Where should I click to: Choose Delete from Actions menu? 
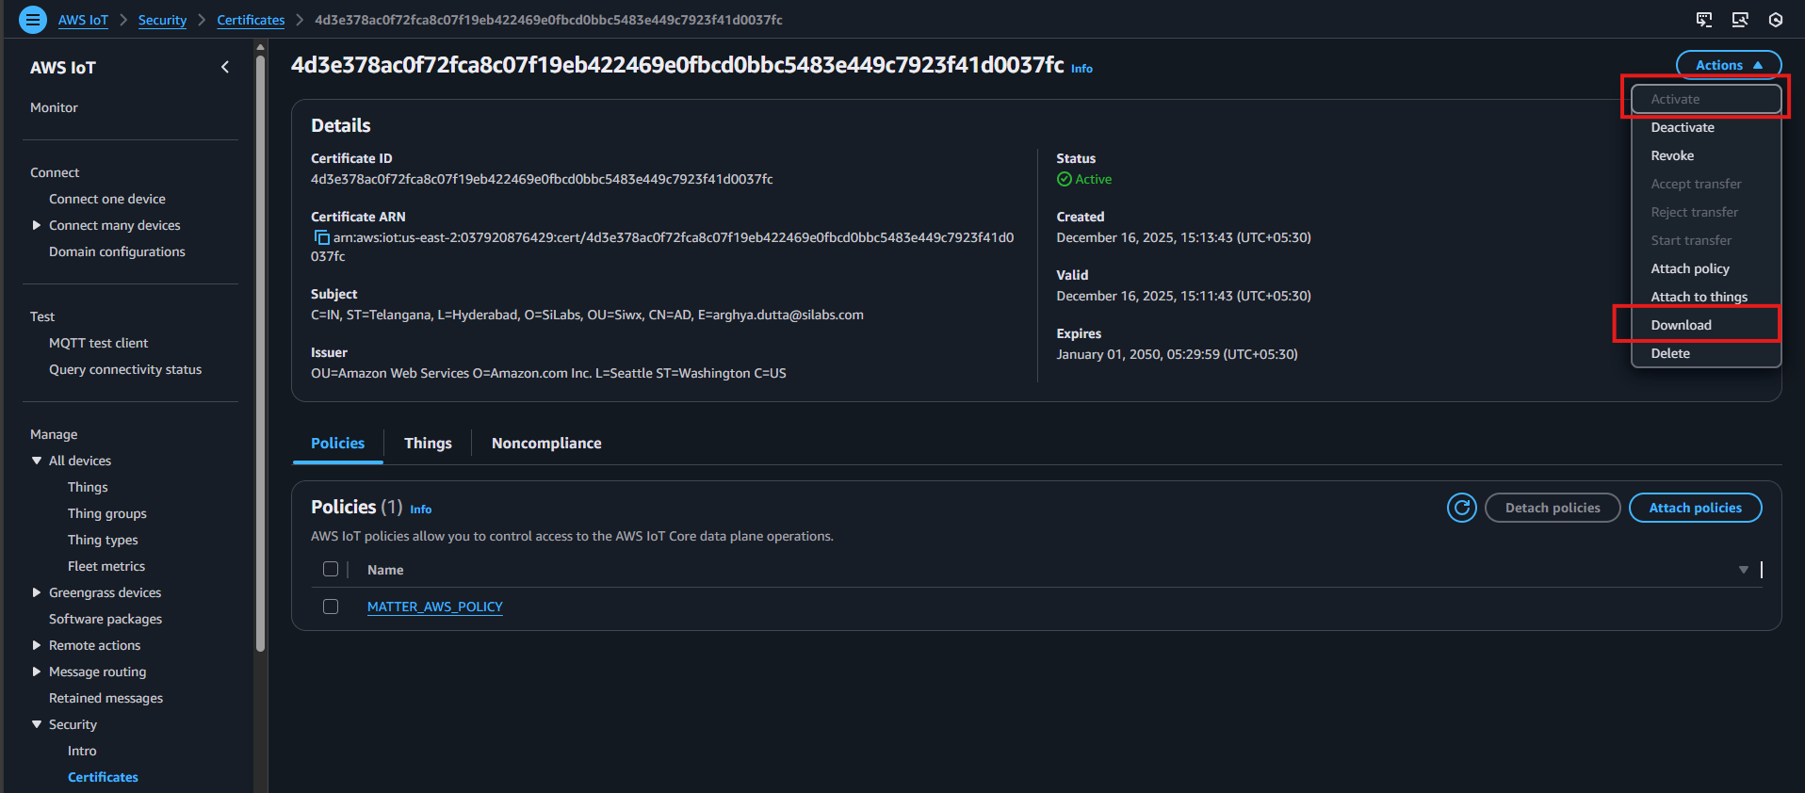click(1706, 353)
